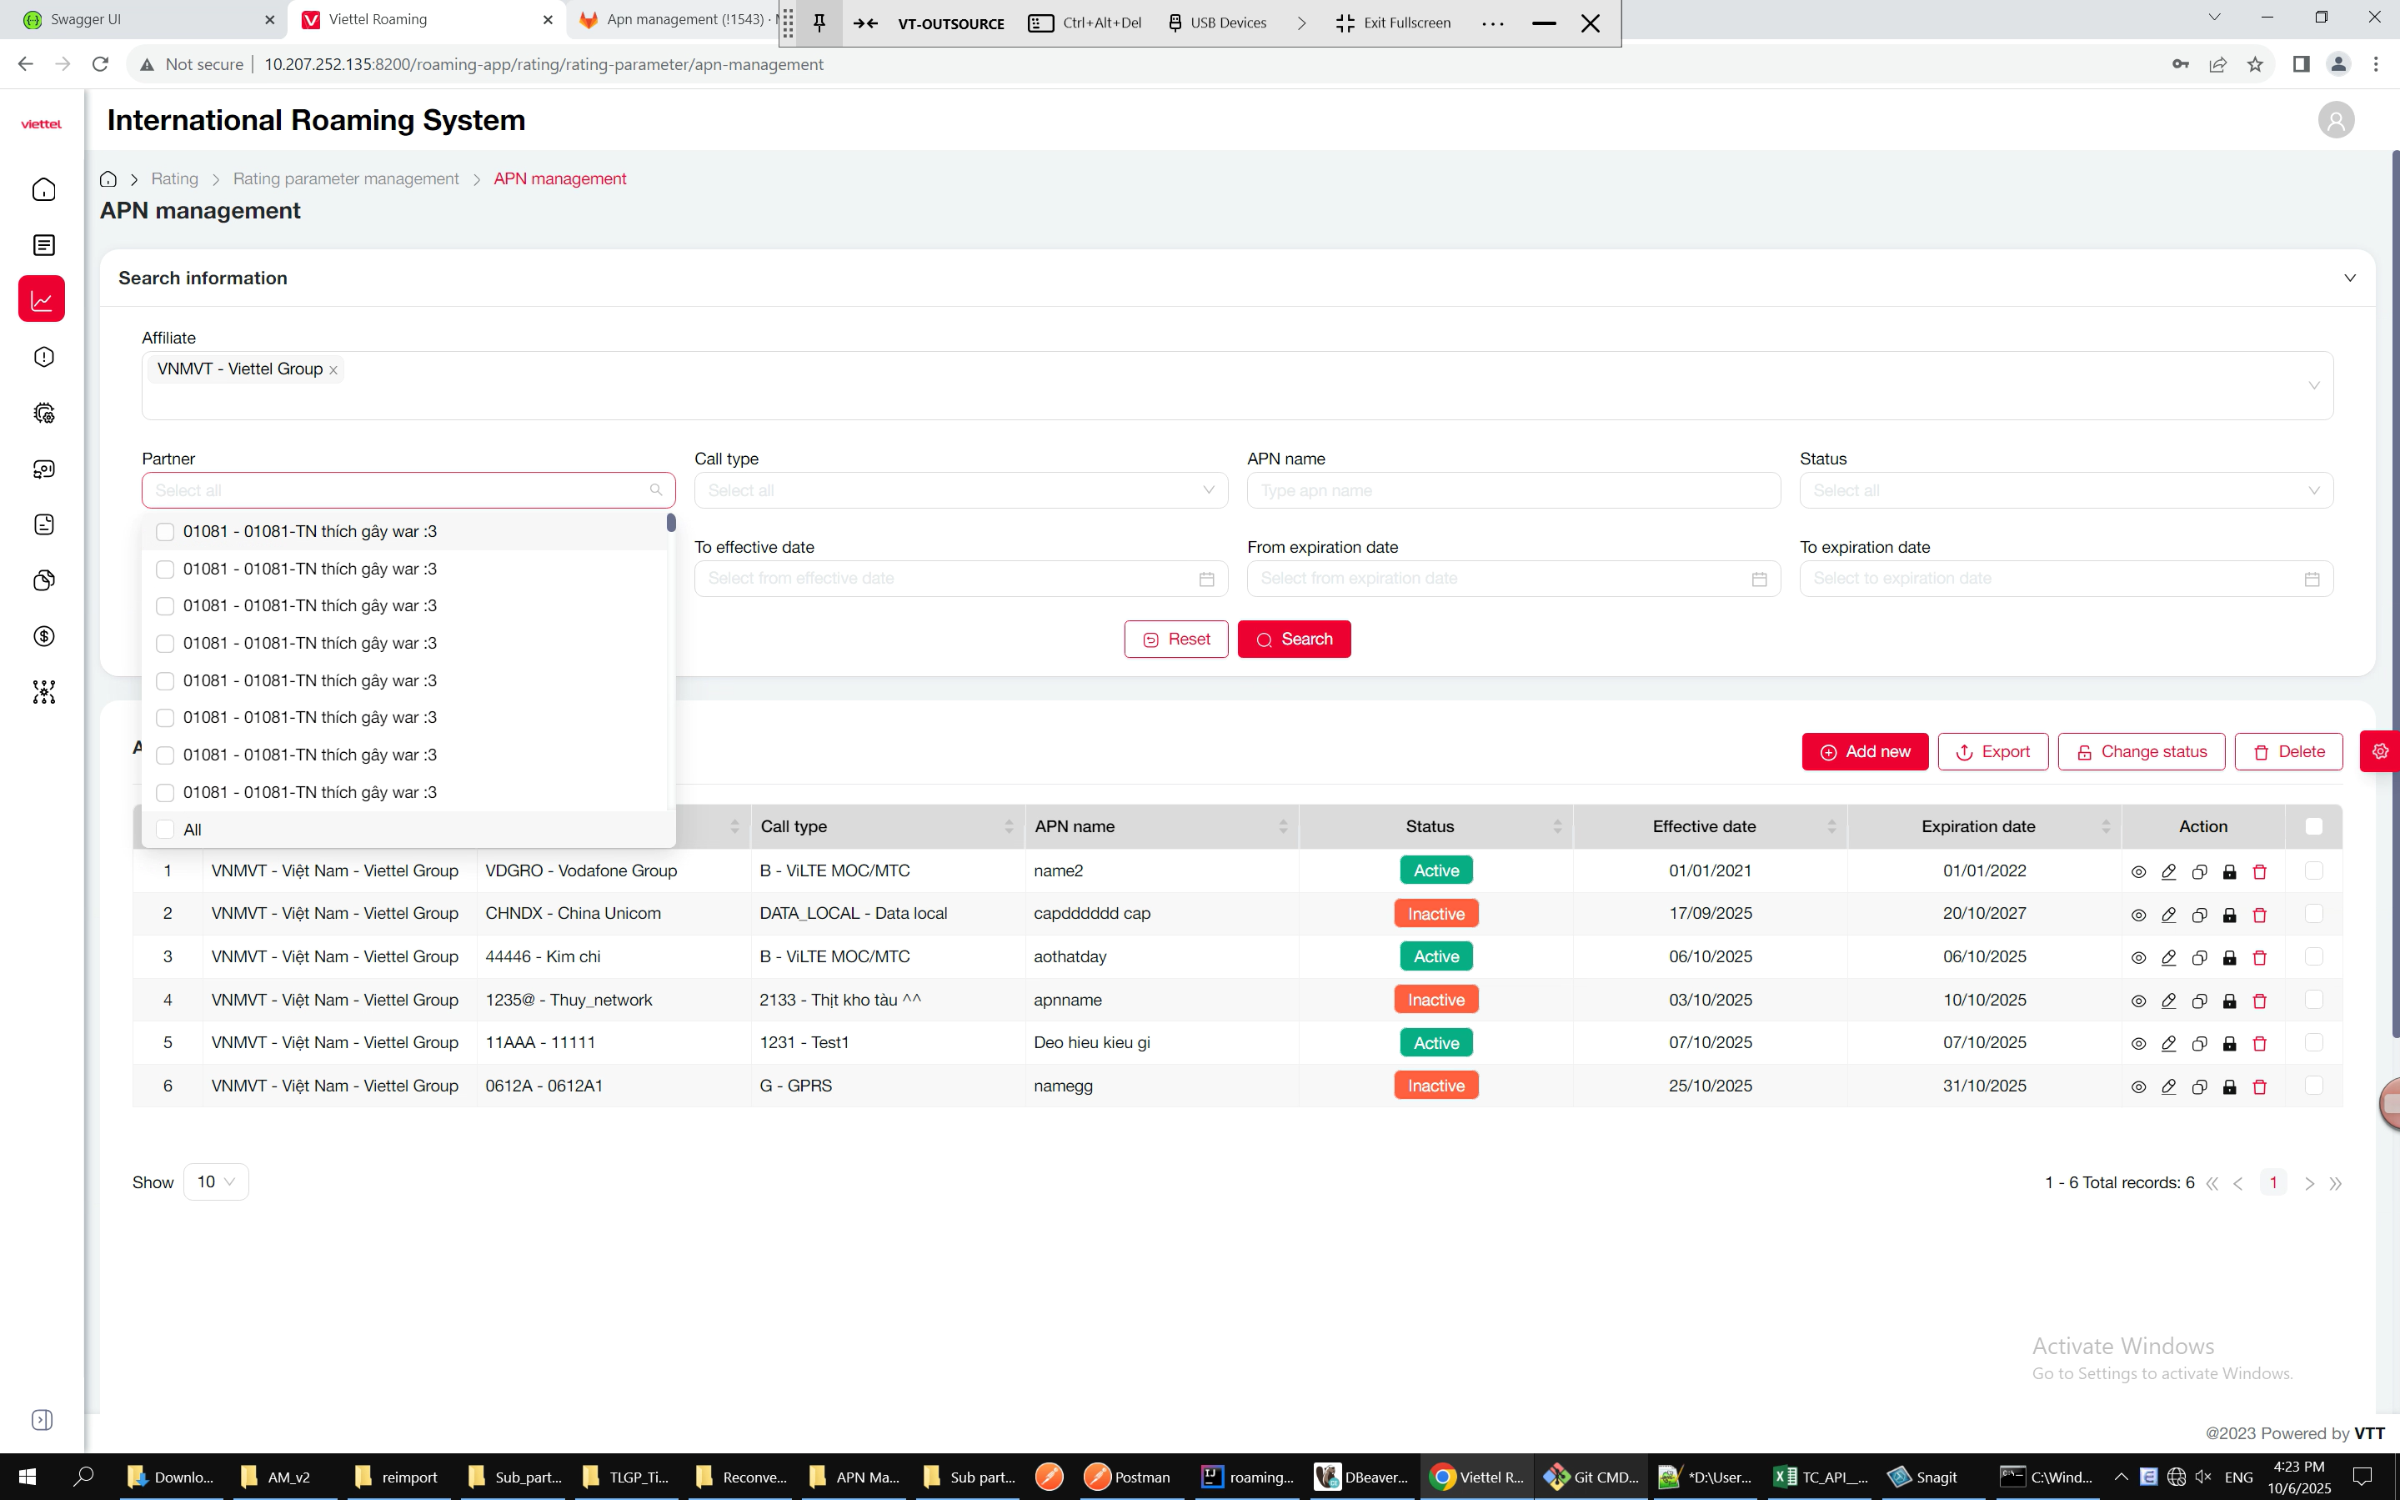Viewport: 2400px width, 1500px height.
Task: Open the Show 10 page size dropdown
Action: pyautogui.click(x=215, y=1181)
